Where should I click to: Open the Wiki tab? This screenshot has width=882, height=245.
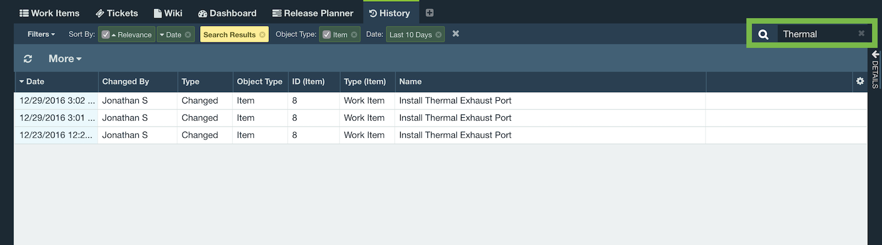point(168,13)
